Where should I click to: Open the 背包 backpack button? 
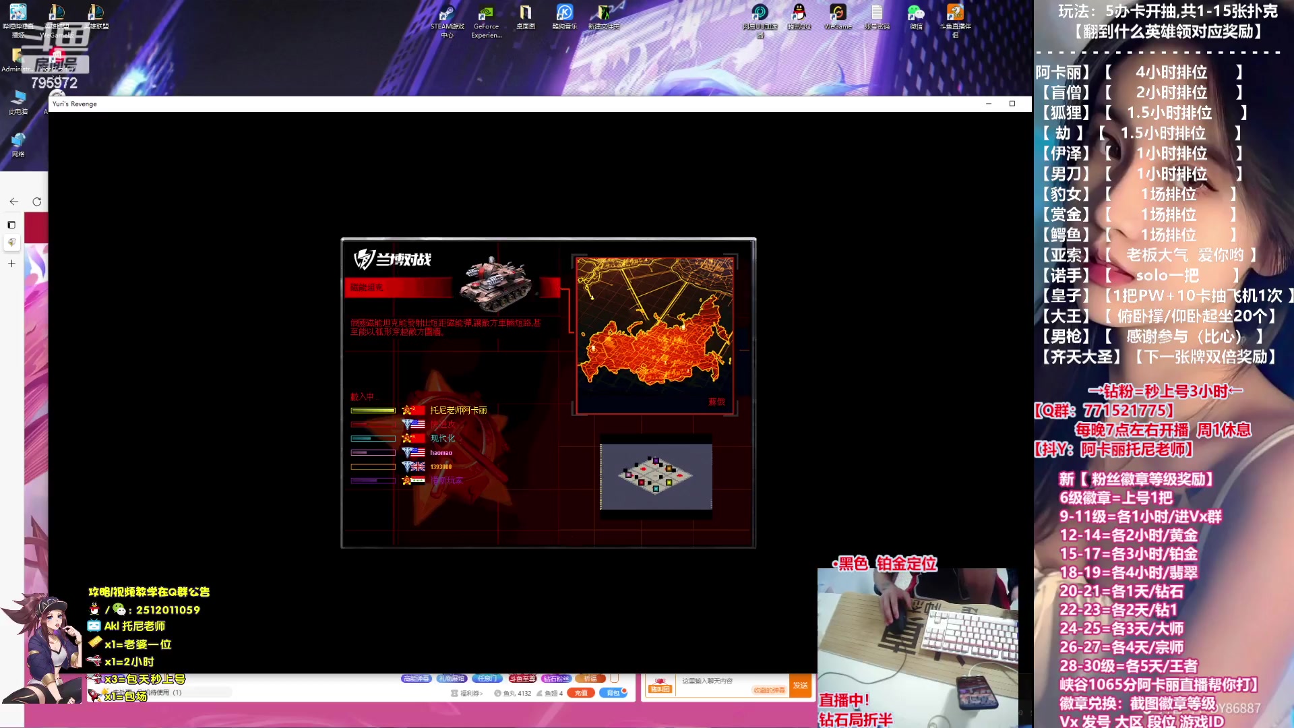[613, 693]
